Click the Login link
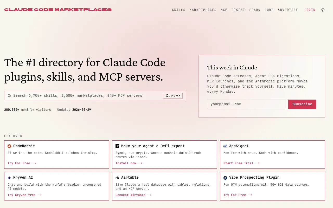The width and height of the screenshot is (333, 208). [310, 10]
